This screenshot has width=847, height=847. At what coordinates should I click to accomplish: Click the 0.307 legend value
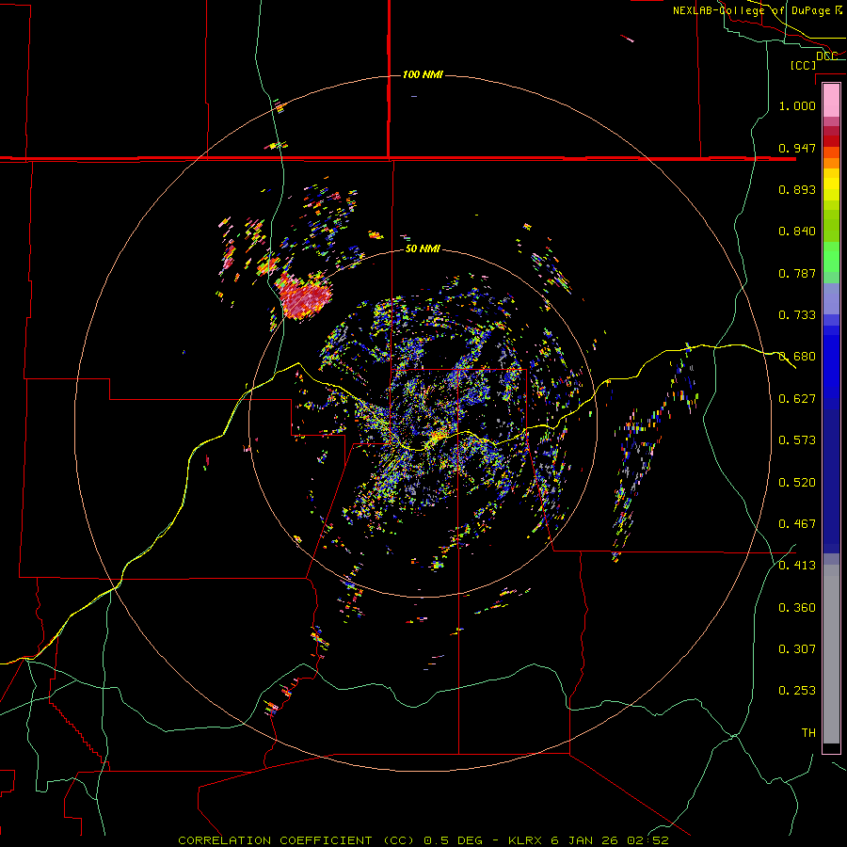tap(797, 649)
